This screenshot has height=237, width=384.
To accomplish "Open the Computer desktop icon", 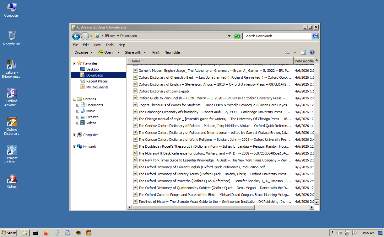I will 12,10.
